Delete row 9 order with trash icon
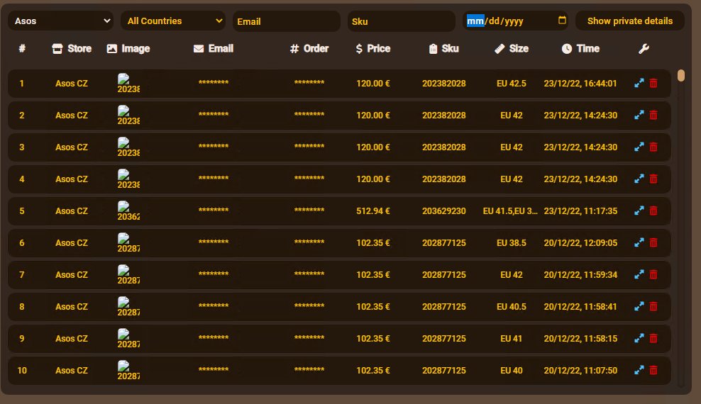 coord(653,338)
